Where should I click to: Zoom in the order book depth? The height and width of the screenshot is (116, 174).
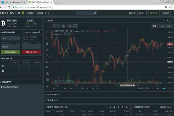tap(127, 107)
